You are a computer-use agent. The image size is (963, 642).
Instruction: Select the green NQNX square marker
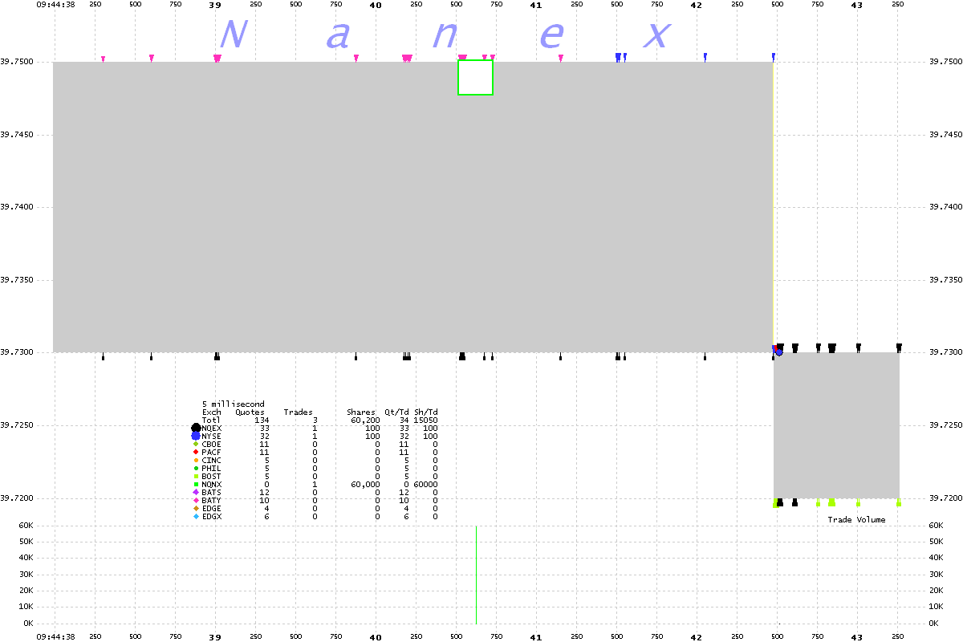pyautogui.click(x=196, y=484)
